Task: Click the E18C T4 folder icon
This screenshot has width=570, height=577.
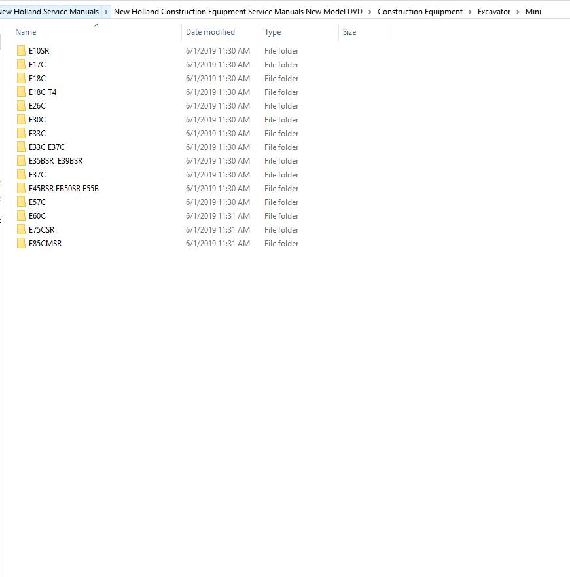Action: (x=22, y=92)
